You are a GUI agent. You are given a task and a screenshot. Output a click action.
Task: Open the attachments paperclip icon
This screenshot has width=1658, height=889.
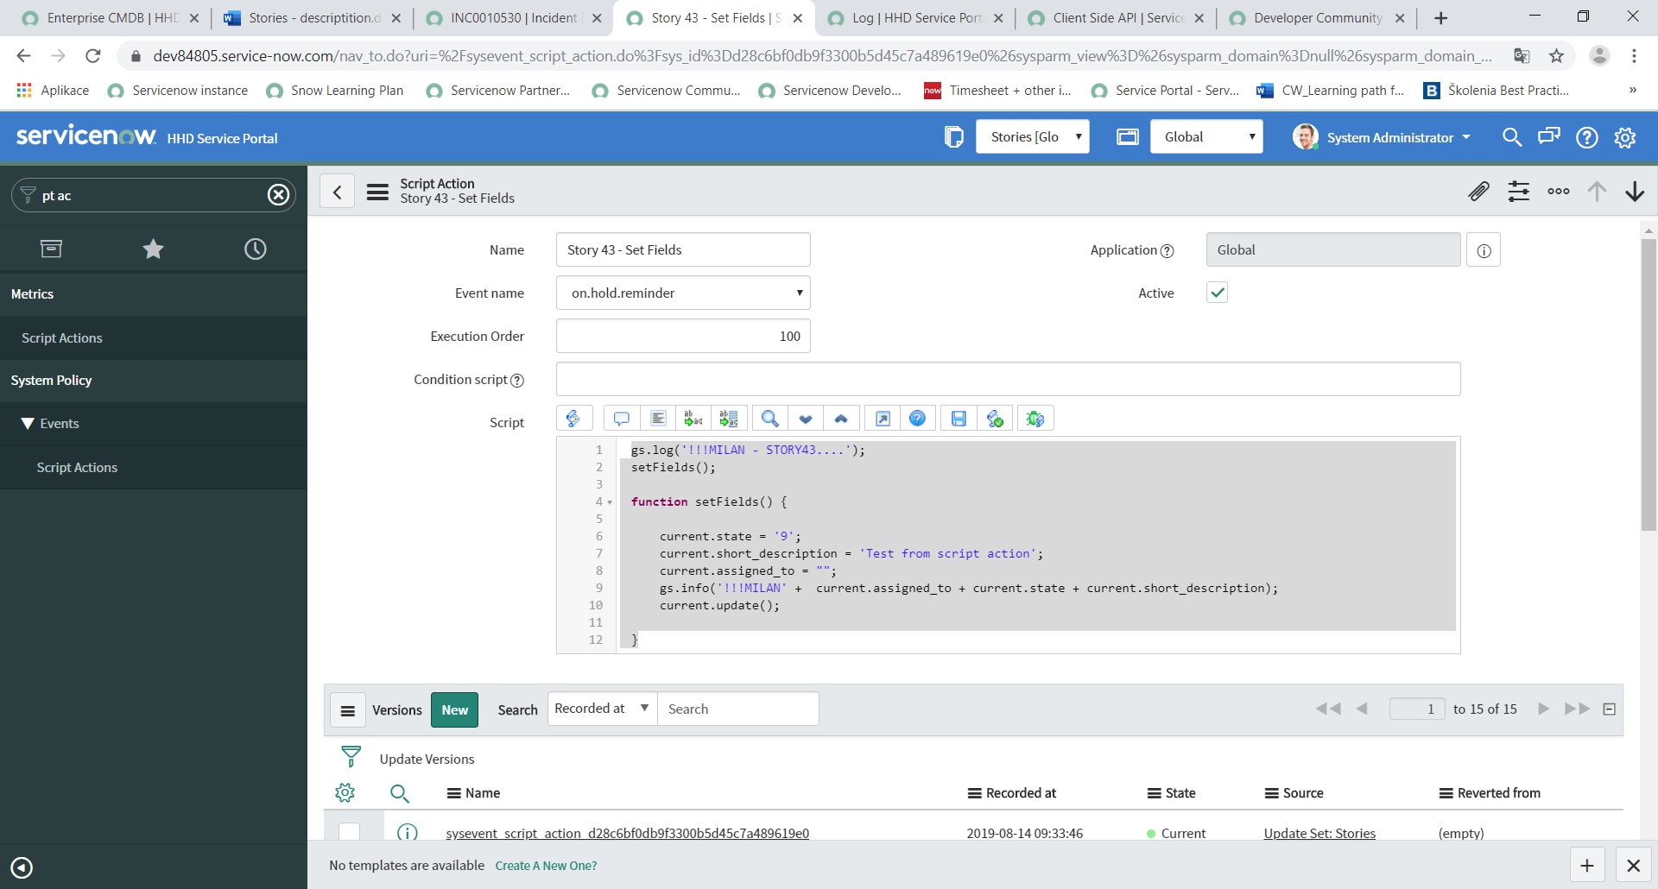(x=1479, y=191)
